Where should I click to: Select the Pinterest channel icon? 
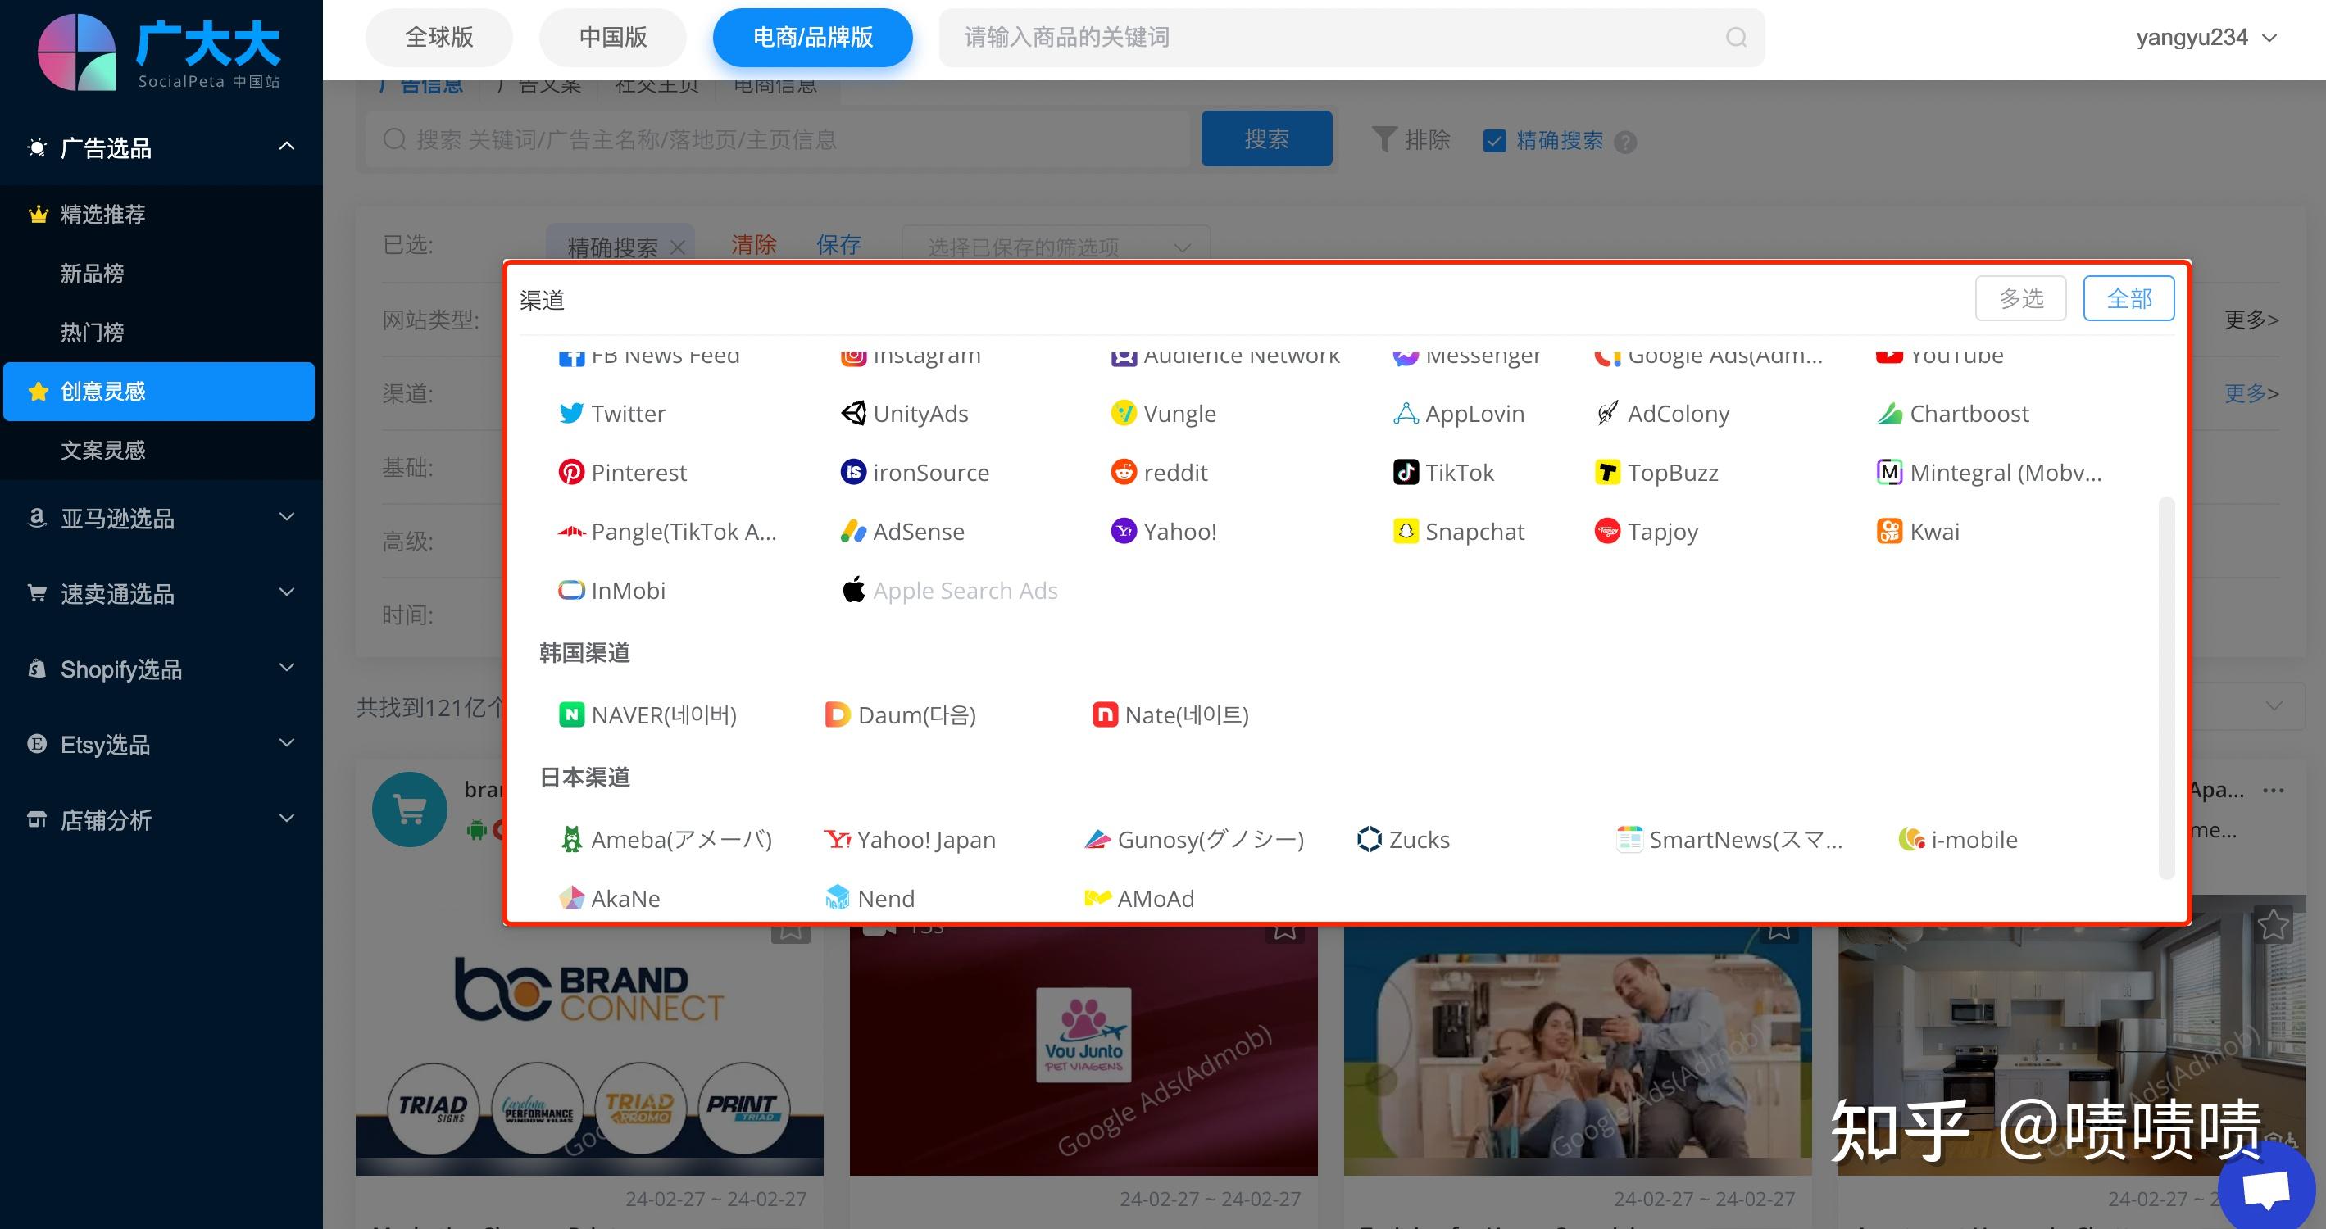570,472
